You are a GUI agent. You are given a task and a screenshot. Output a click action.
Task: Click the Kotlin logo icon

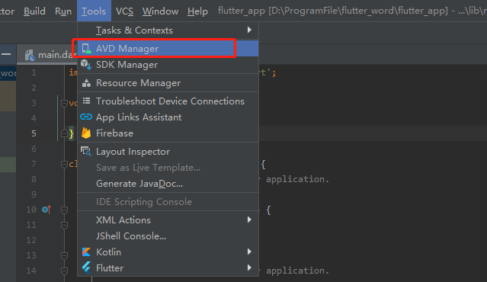pos(86,252)
